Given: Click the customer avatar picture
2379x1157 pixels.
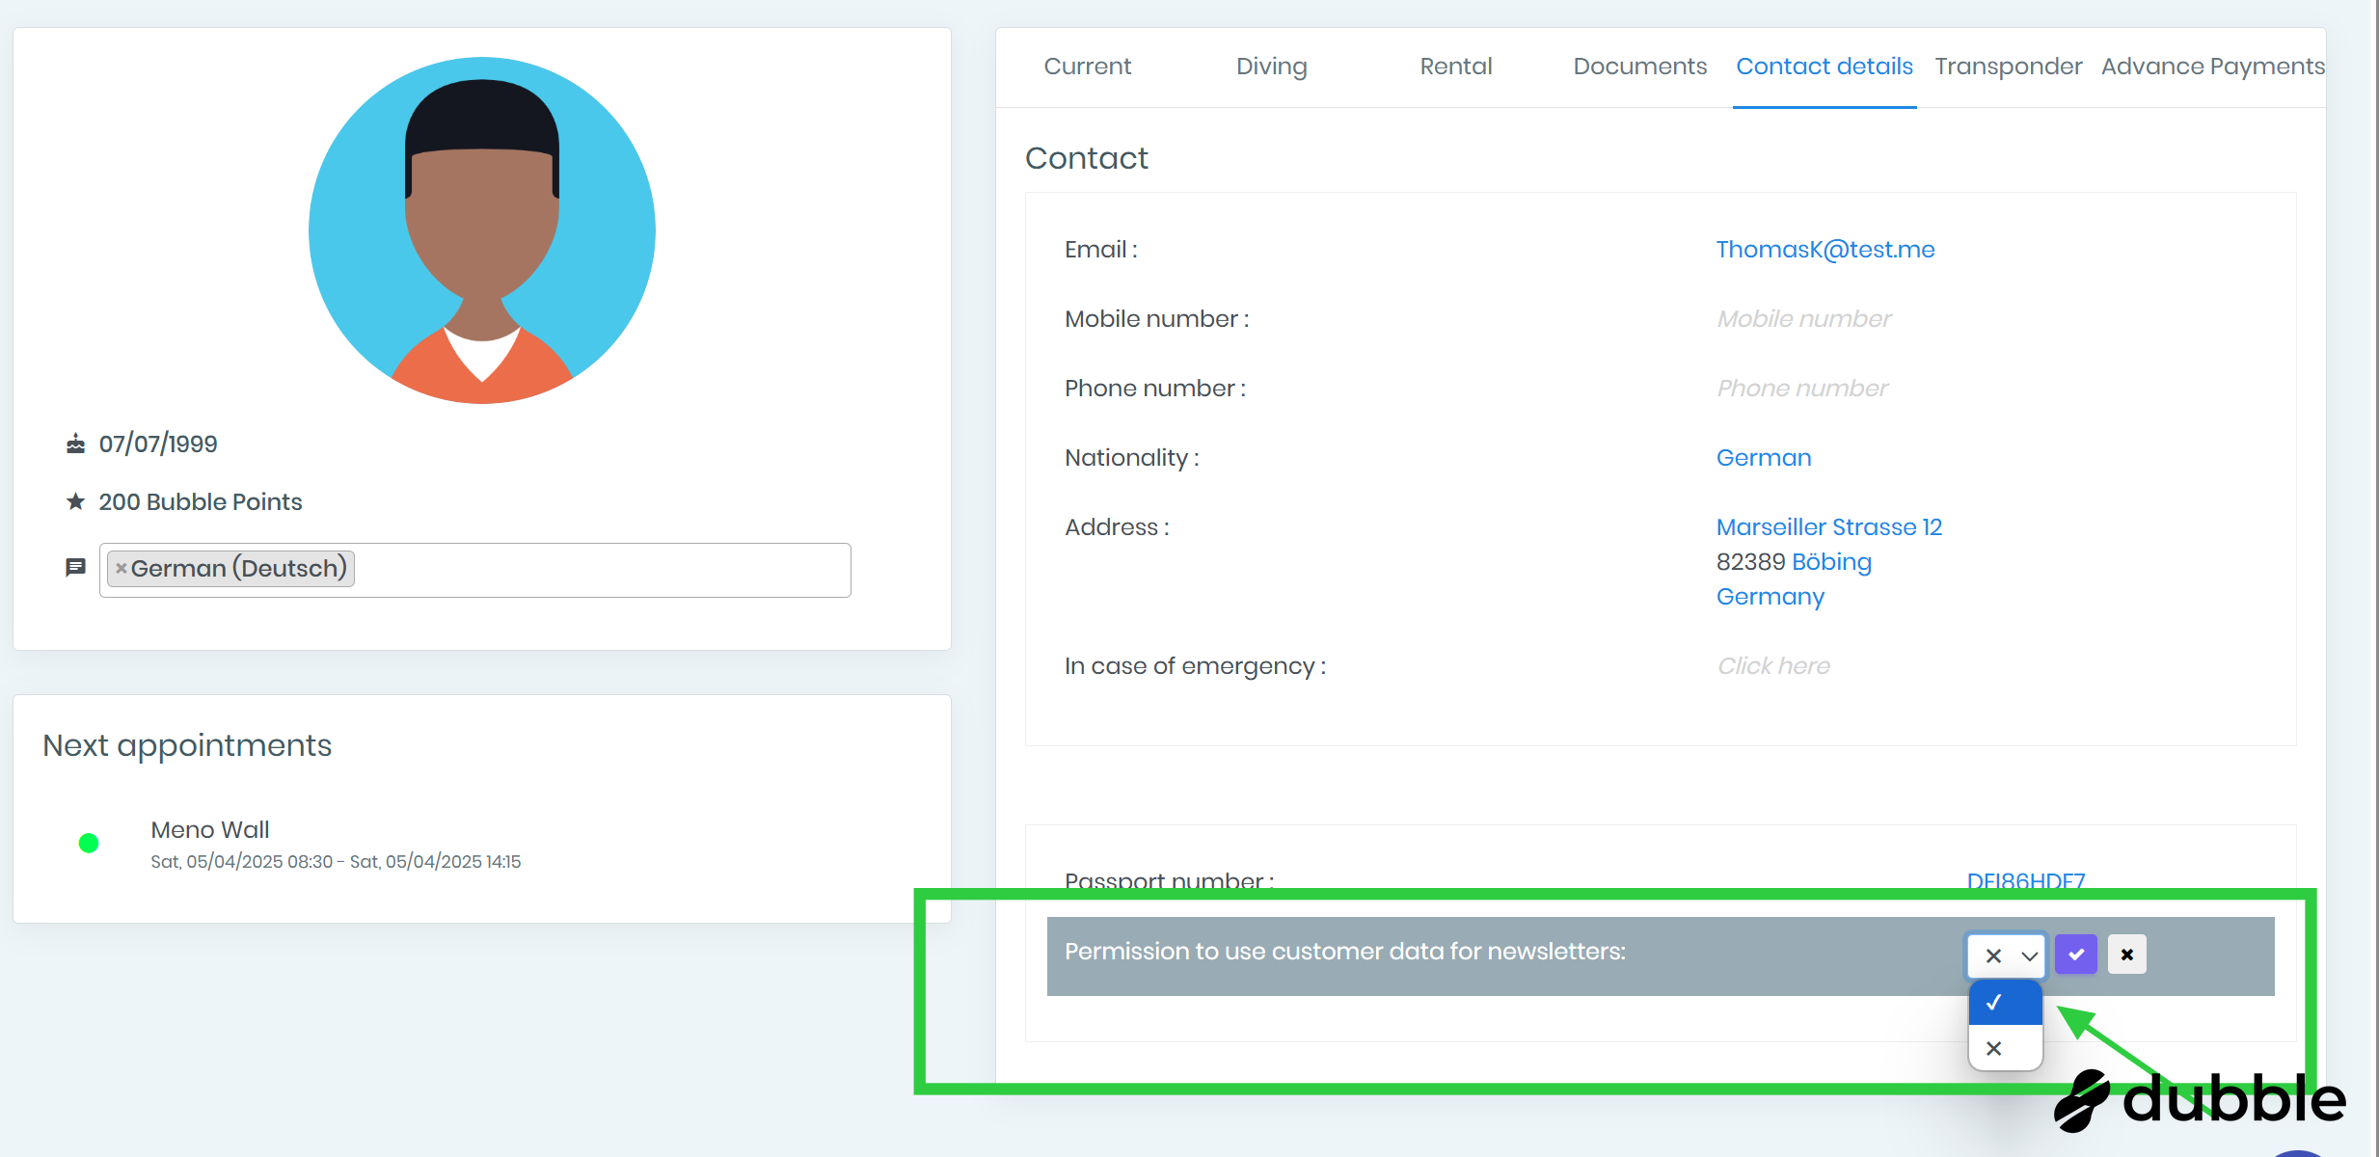Looking at the screenshot, I should tap(482, 230).
